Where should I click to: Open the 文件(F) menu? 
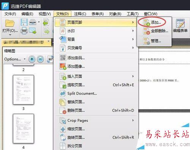point(10,14)
